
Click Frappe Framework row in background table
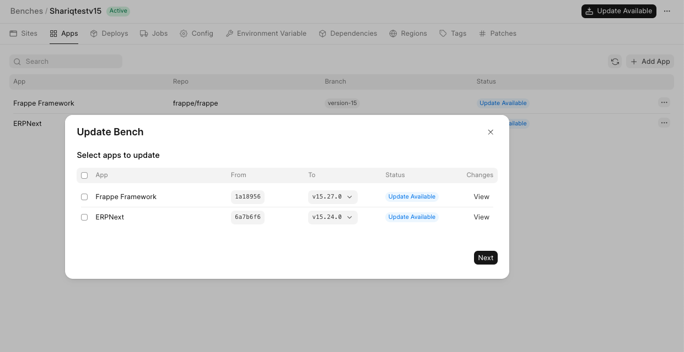click(x=342, y=103)
